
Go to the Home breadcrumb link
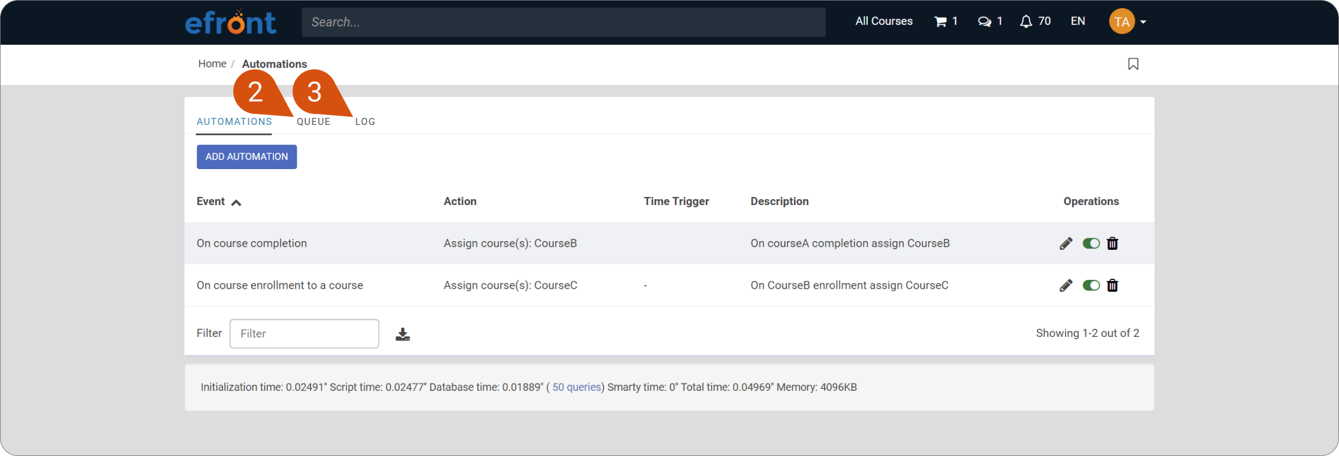pos(212,64)
